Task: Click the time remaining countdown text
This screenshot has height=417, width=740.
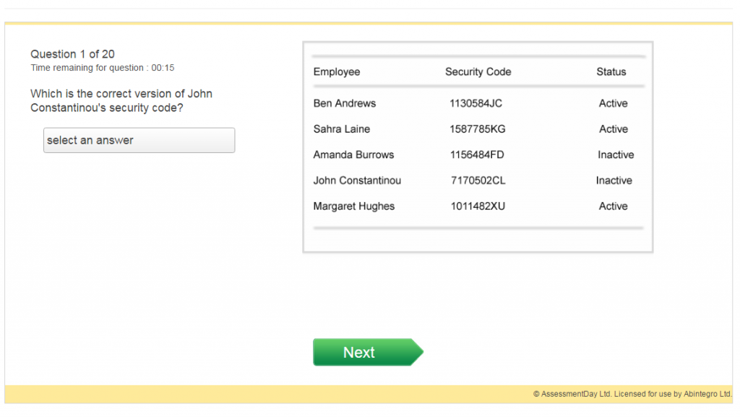Action: tap(103, 68)
